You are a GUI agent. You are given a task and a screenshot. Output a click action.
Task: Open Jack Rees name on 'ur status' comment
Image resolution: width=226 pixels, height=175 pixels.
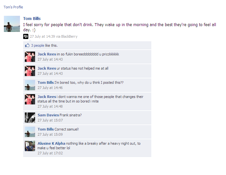click(x=47, y=68)
